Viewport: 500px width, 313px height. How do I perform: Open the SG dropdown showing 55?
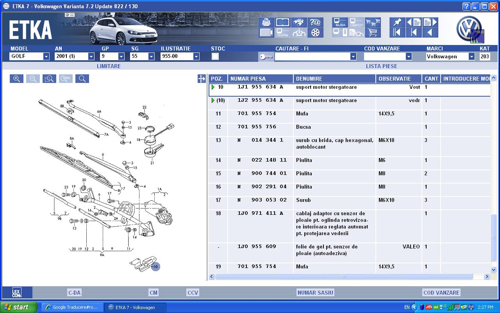pos(151,57)
